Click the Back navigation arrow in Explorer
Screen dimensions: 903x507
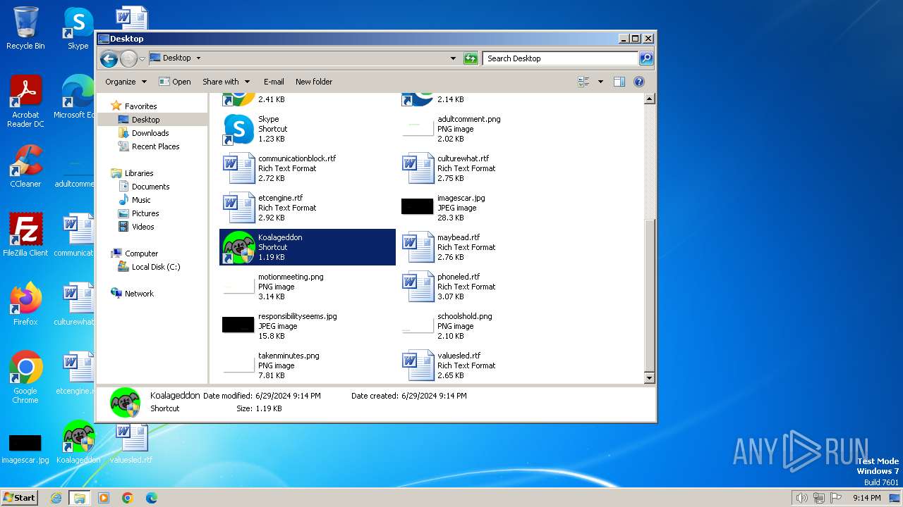[109, 58]
